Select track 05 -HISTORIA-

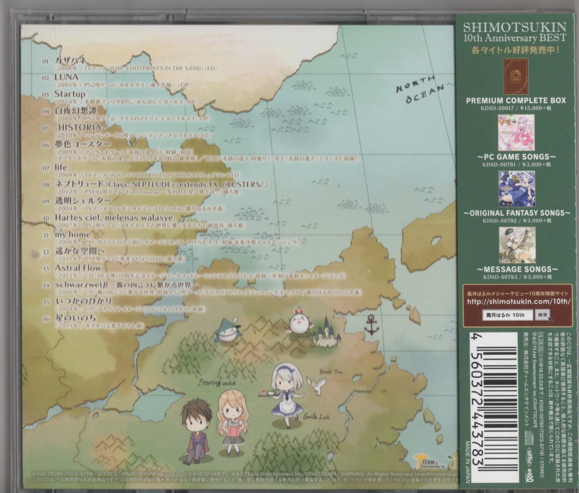[78, 128]
